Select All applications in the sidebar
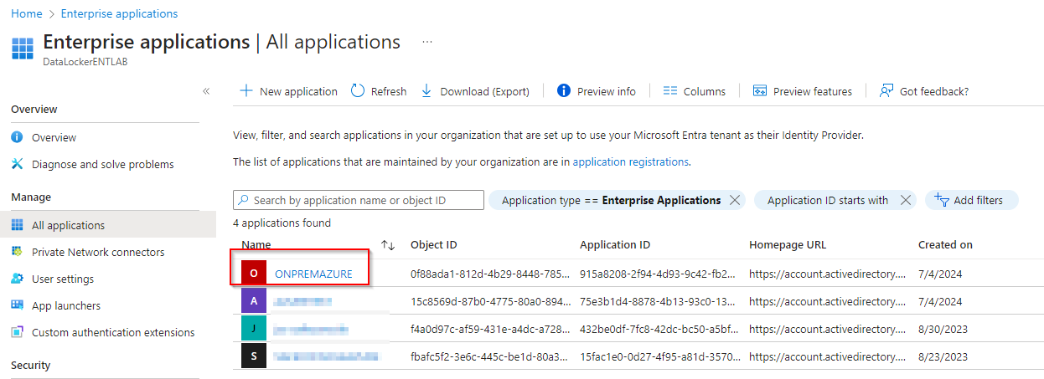The image size is (1044, 379). coord(107,225)
